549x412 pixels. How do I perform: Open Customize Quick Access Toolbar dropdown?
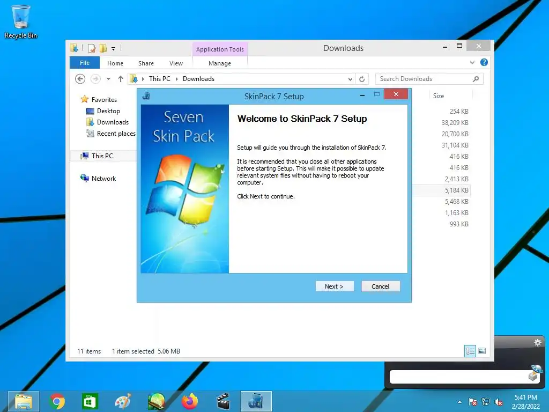click(x=114, y=49)
